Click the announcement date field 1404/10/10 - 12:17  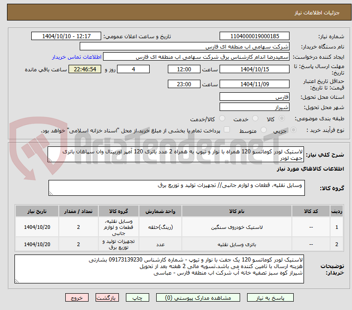coord(66,36)
